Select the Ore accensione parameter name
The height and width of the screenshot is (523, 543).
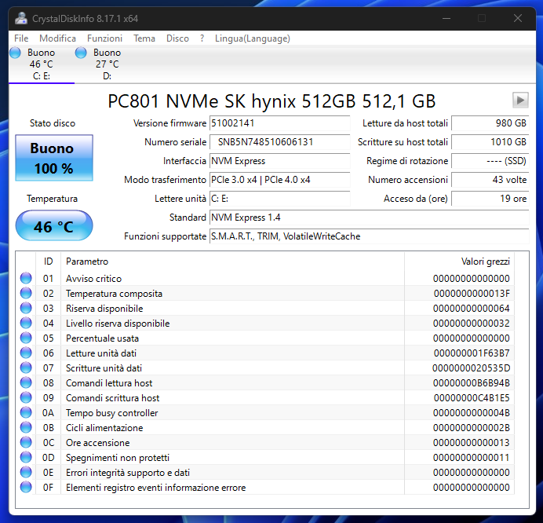click(x=97, y=443)
